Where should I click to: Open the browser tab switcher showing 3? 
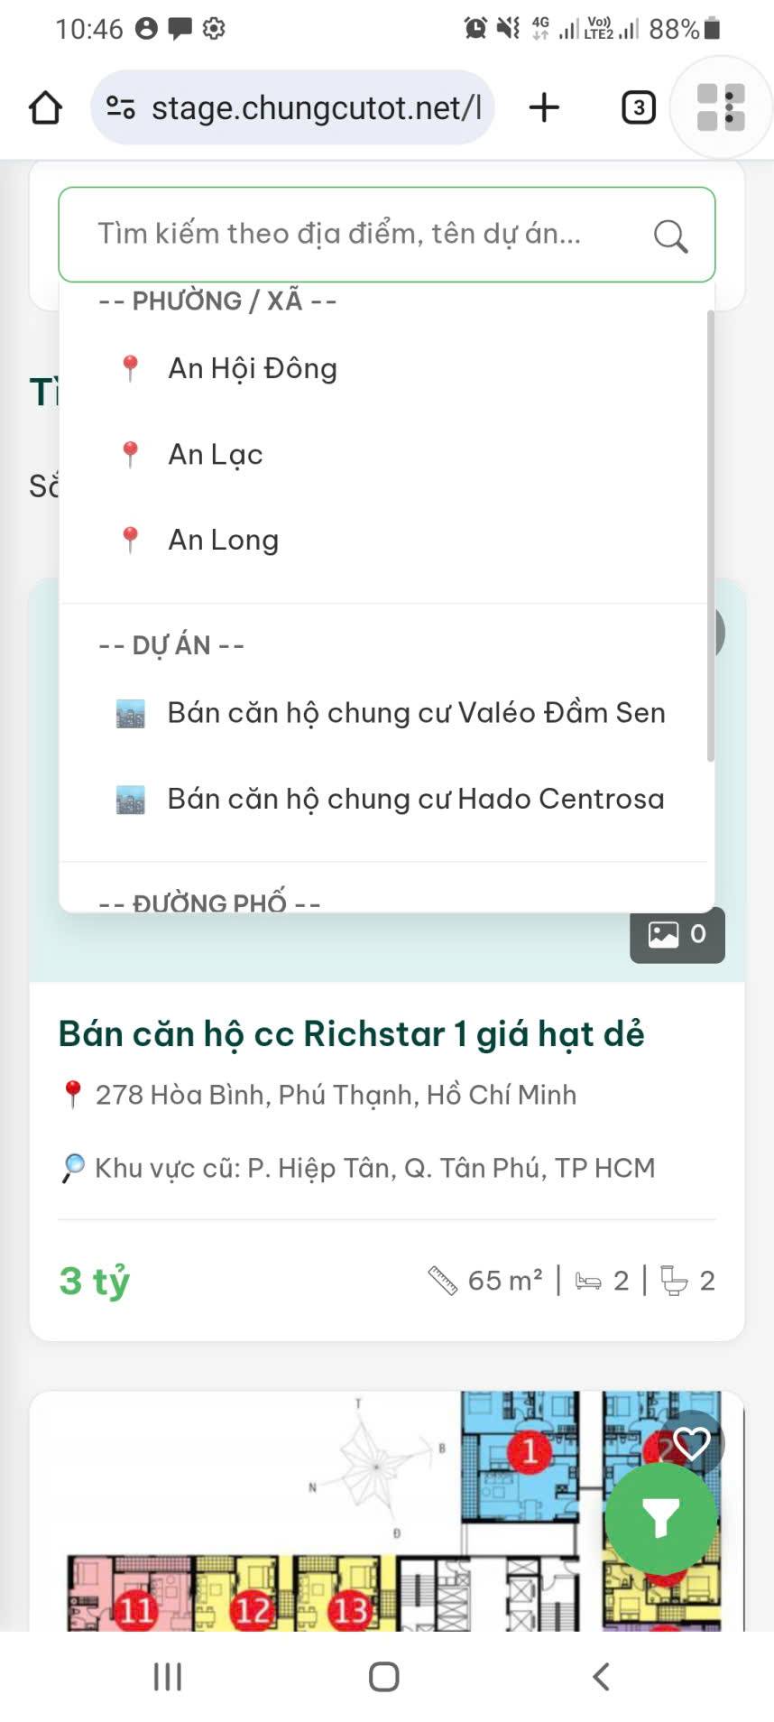pyautogui.click(x=638, y=107)
